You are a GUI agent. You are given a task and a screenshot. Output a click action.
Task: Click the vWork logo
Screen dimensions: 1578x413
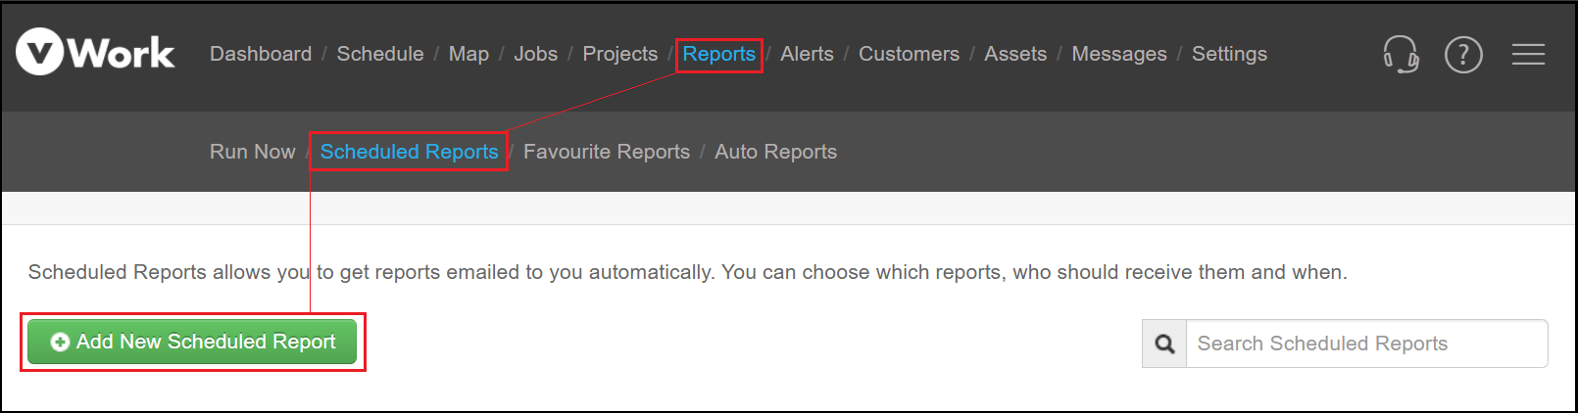pyautogui.click(x=95, y=52)
